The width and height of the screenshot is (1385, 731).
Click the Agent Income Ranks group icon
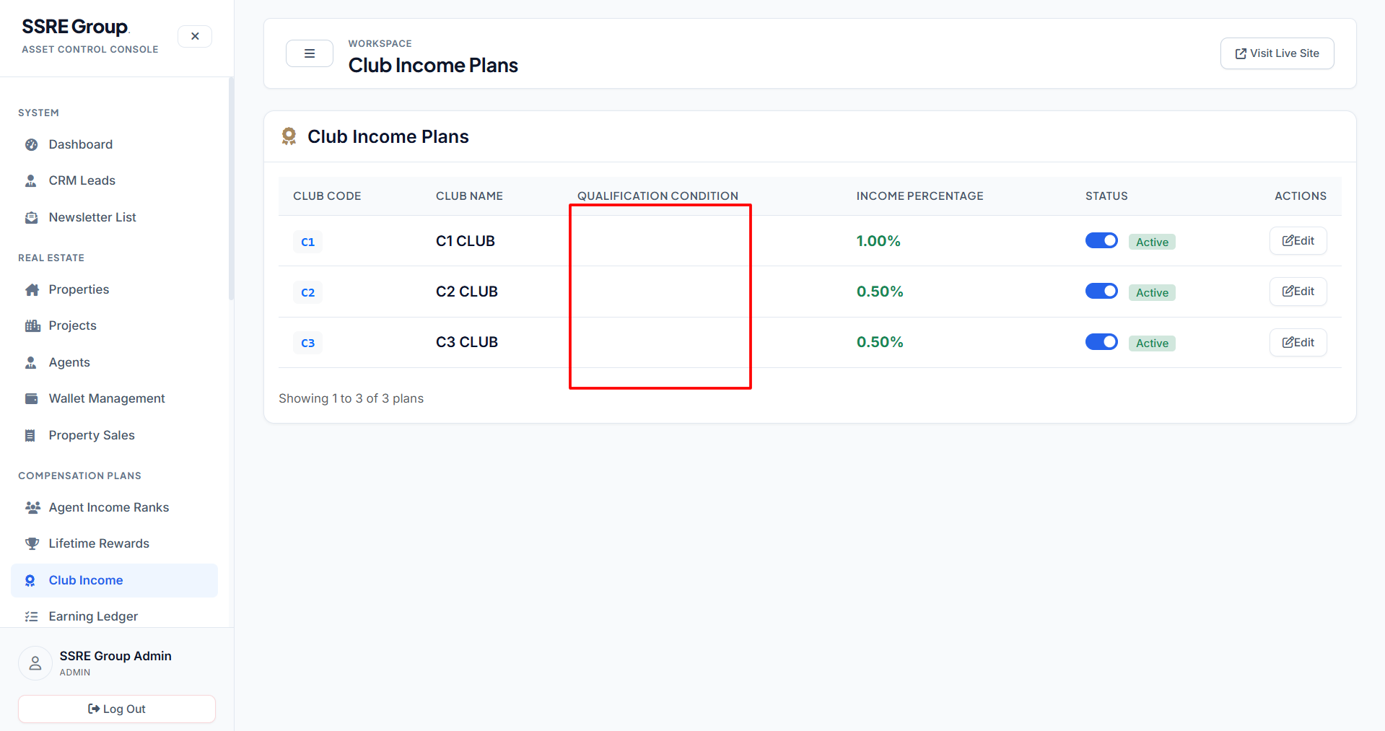32,507
